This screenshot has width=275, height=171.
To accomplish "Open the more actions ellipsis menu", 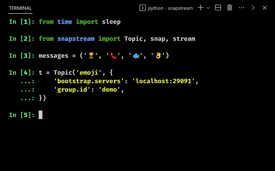I will click(x=242, y=8).
